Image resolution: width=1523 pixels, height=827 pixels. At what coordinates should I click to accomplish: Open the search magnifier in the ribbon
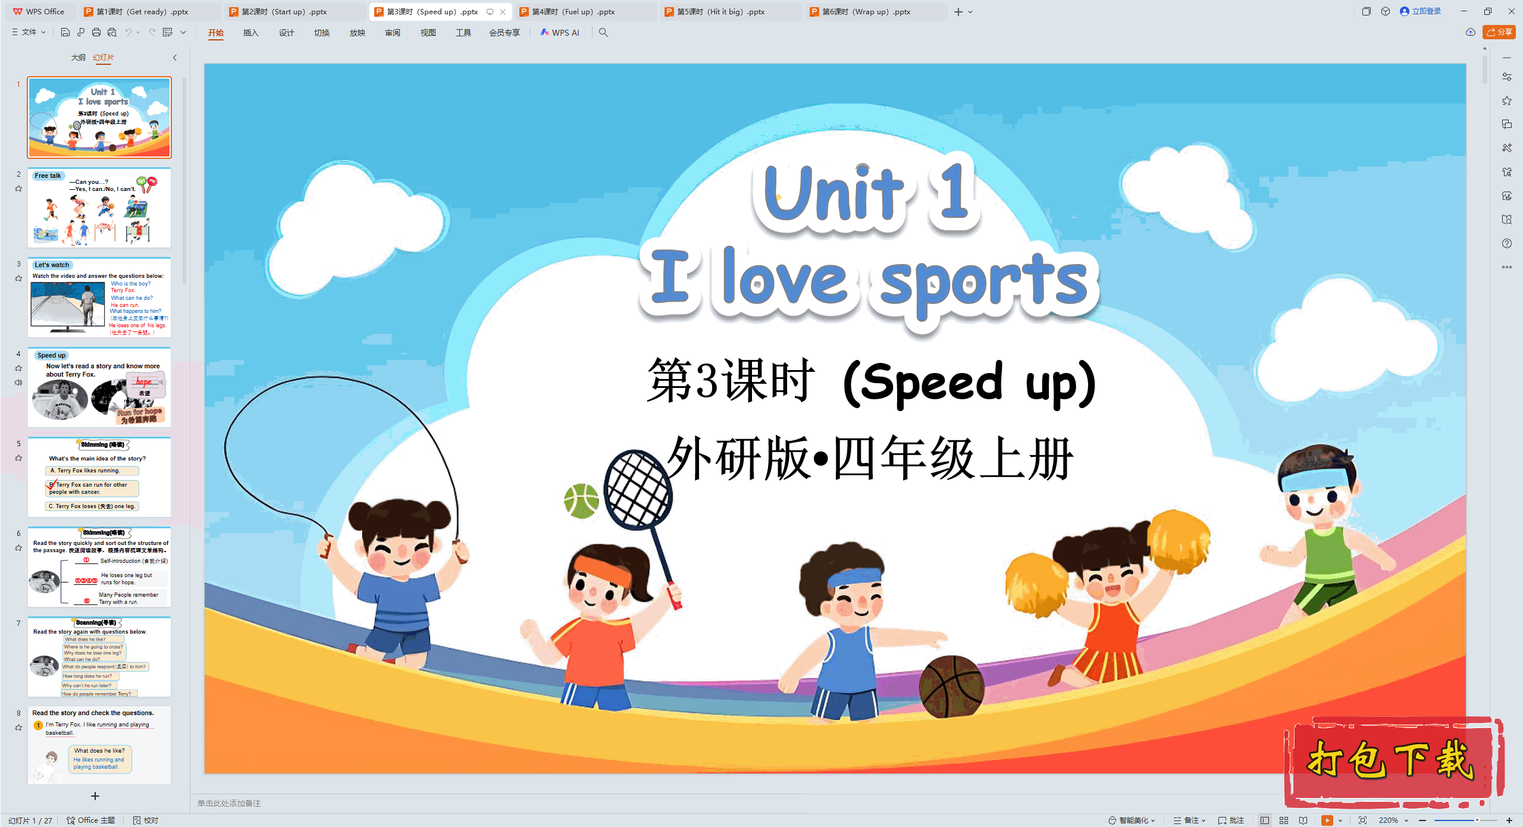(x=603, y=33)
